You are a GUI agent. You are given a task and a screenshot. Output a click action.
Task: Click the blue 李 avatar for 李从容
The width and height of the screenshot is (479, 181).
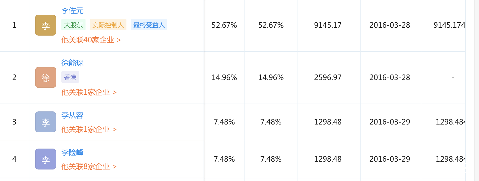click(x=46, y=122)
